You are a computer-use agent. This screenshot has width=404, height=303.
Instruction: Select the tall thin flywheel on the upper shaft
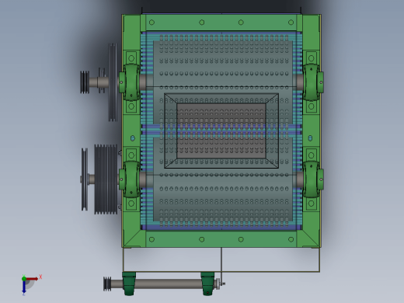coord(113,82)
